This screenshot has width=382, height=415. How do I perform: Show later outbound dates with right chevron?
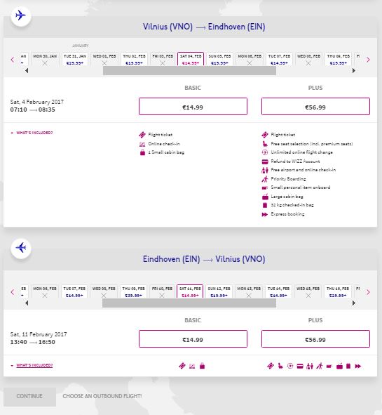[x=368, y=60]
